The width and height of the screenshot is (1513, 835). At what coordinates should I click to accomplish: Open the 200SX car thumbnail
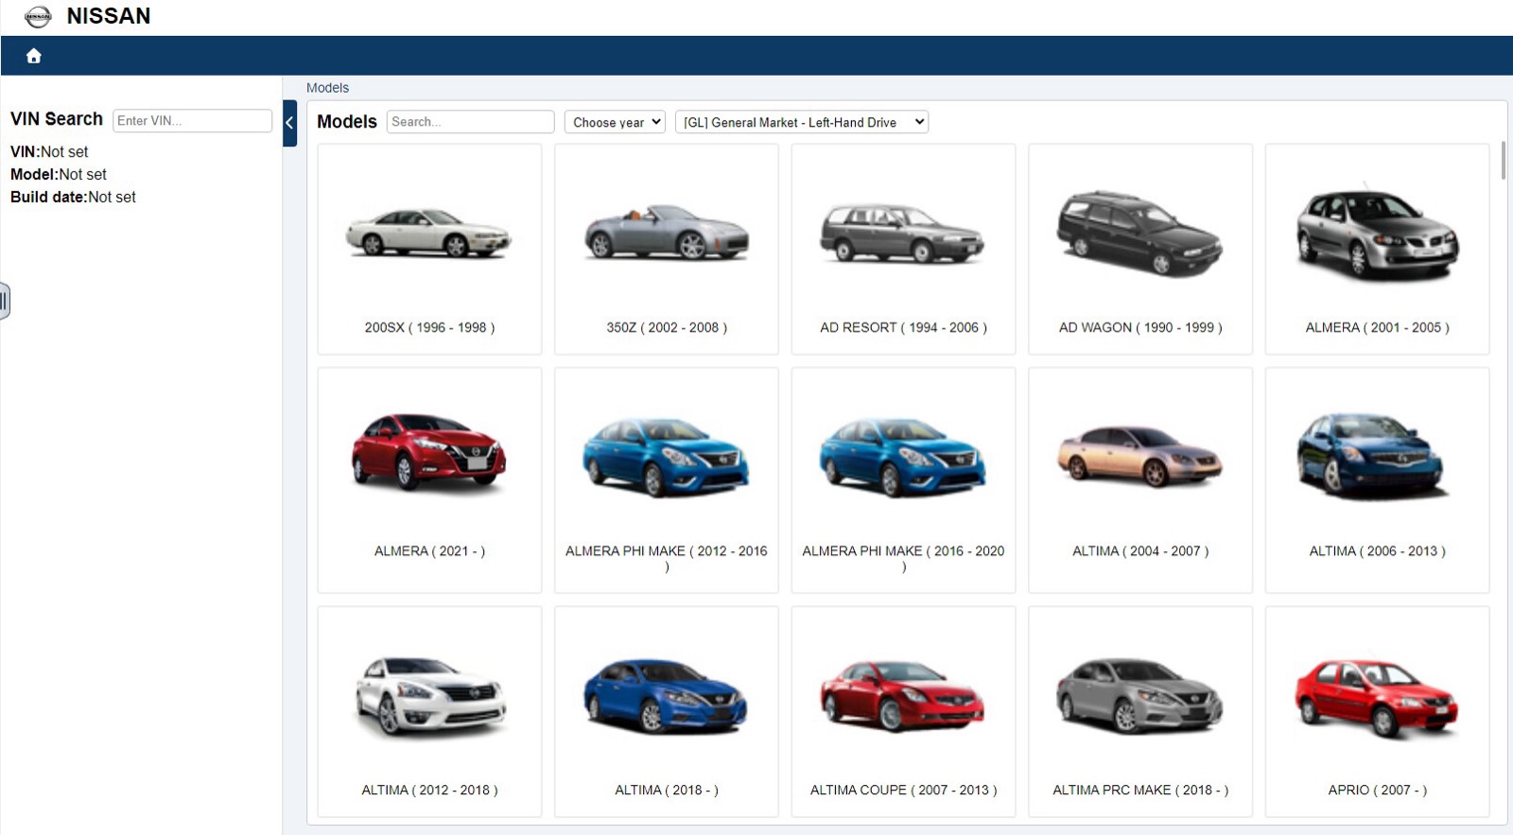point(429,233)
